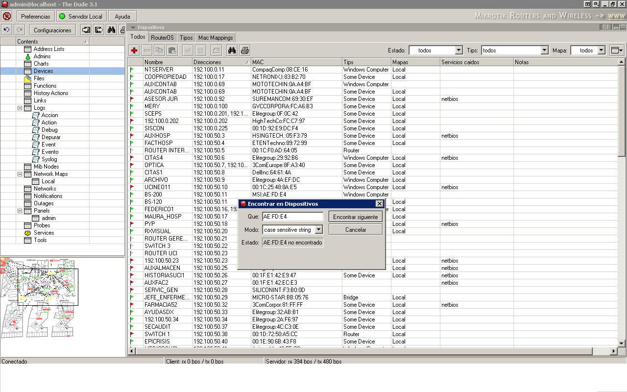Open the Estado filter dropdown
This screenshot has height=392, width=627.
click(458, 50)
